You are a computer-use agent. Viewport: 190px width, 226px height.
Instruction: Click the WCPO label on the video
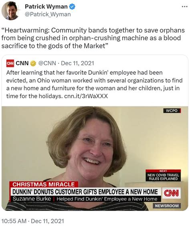click(x=172, y=111)
